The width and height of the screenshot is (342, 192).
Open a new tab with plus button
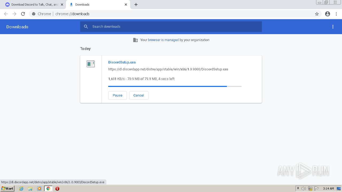point(136,5)
